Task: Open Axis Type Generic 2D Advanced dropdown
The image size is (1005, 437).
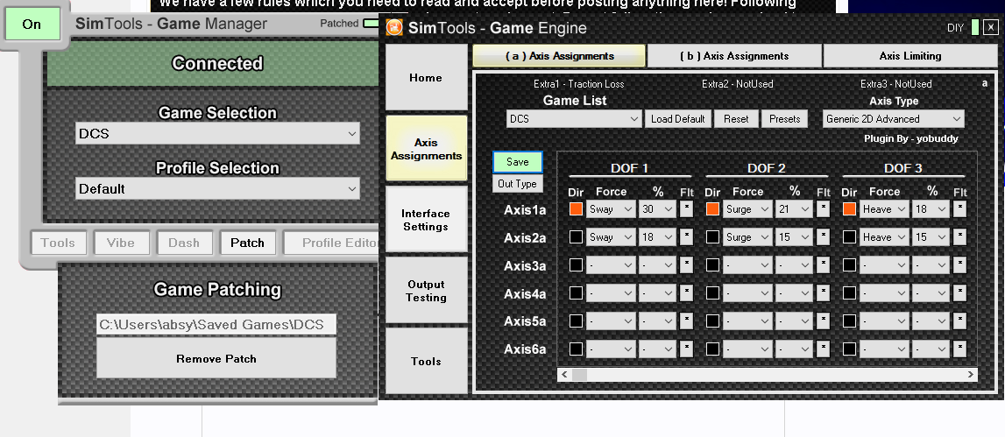Action: point(894,118)
